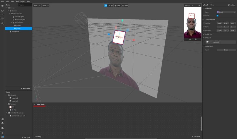Select plane0 in the Scene tree
237x139 pixels.
click(x=19, y=25)
